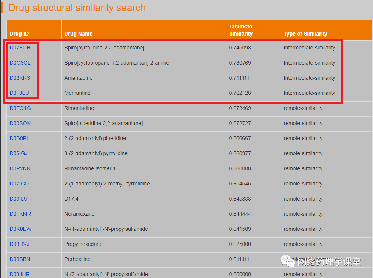The height and width of the screenshot is (278, 373).
Task: Open drug ID D0O6GL link
Action: 20,63
